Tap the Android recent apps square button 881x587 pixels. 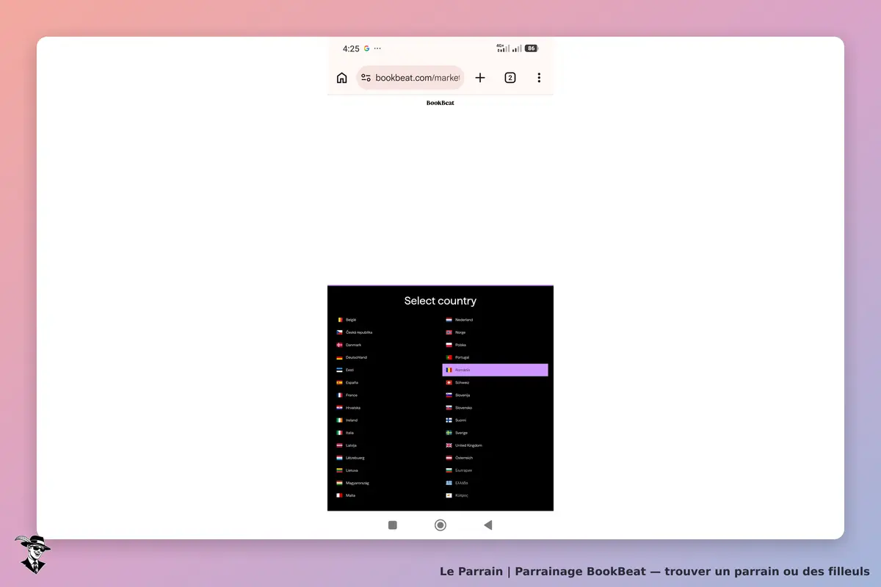coord(393,525)
